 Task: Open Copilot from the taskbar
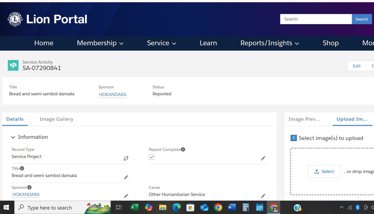point(149,207)
